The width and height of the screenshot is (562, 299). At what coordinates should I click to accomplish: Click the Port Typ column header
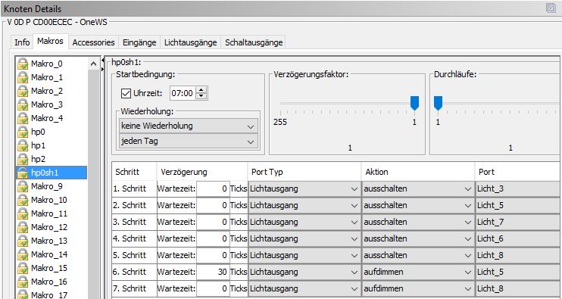304,172
